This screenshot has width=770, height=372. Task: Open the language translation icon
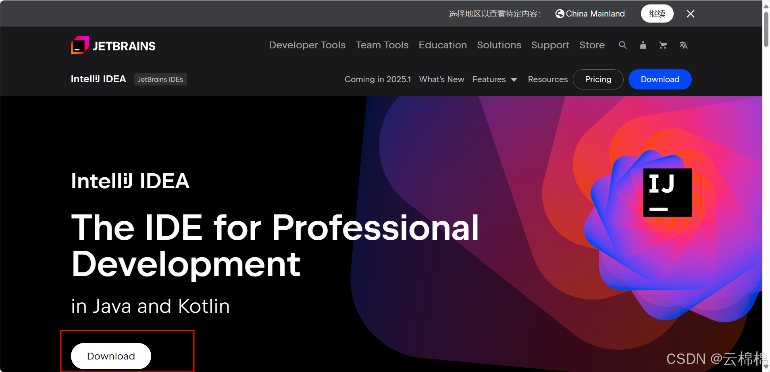point(683,45)
